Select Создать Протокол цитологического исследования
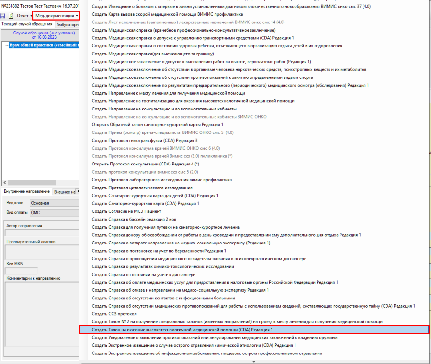The image size is (431, 364). (x=142, y=188)
